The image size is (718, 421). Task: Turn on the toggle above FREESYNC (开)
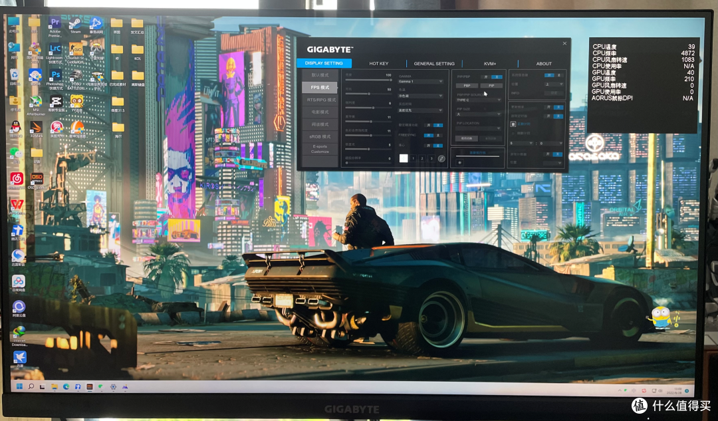pos(429,125)
